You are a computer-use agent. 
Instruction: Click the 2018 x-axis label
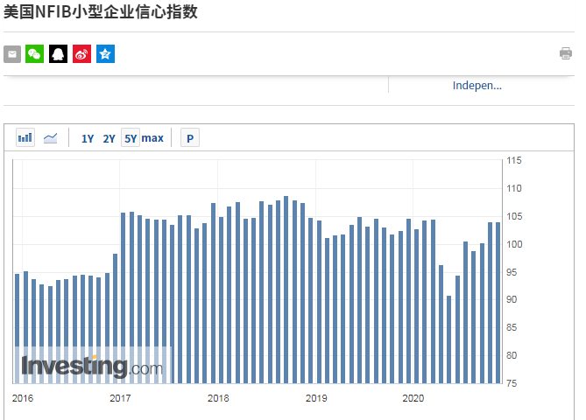point(218,398)
